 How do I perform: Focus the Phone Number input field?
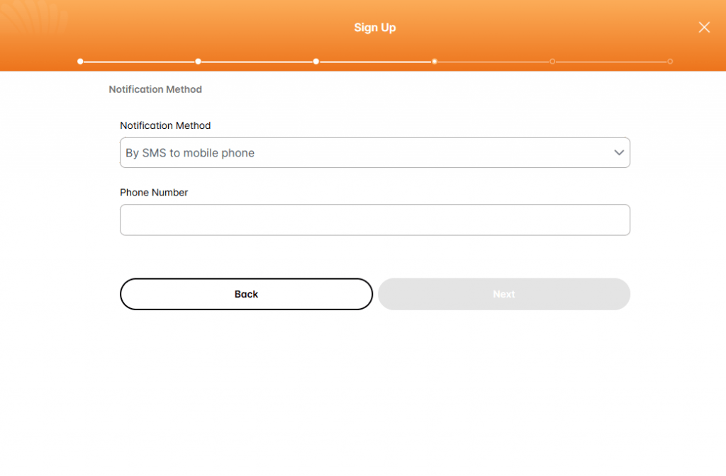(x=374, y=220)
